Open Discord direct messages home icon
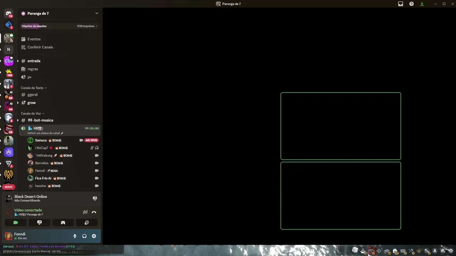 point(9,14)
